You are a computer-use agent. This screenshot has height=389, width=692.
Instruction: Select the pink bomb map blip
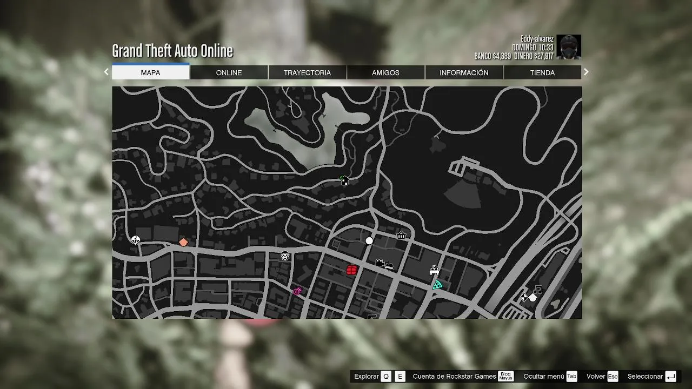297,291
